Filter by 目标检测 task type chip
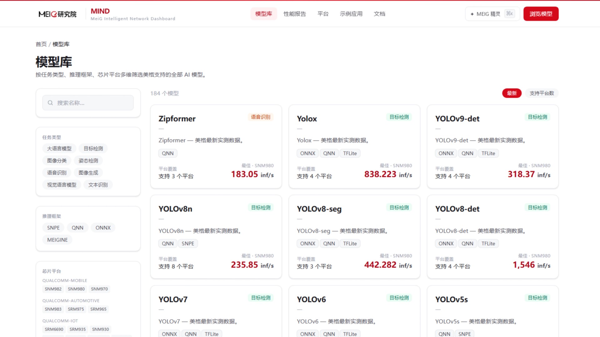This screenshot has width=600, height=337. (x=93, y=149)
